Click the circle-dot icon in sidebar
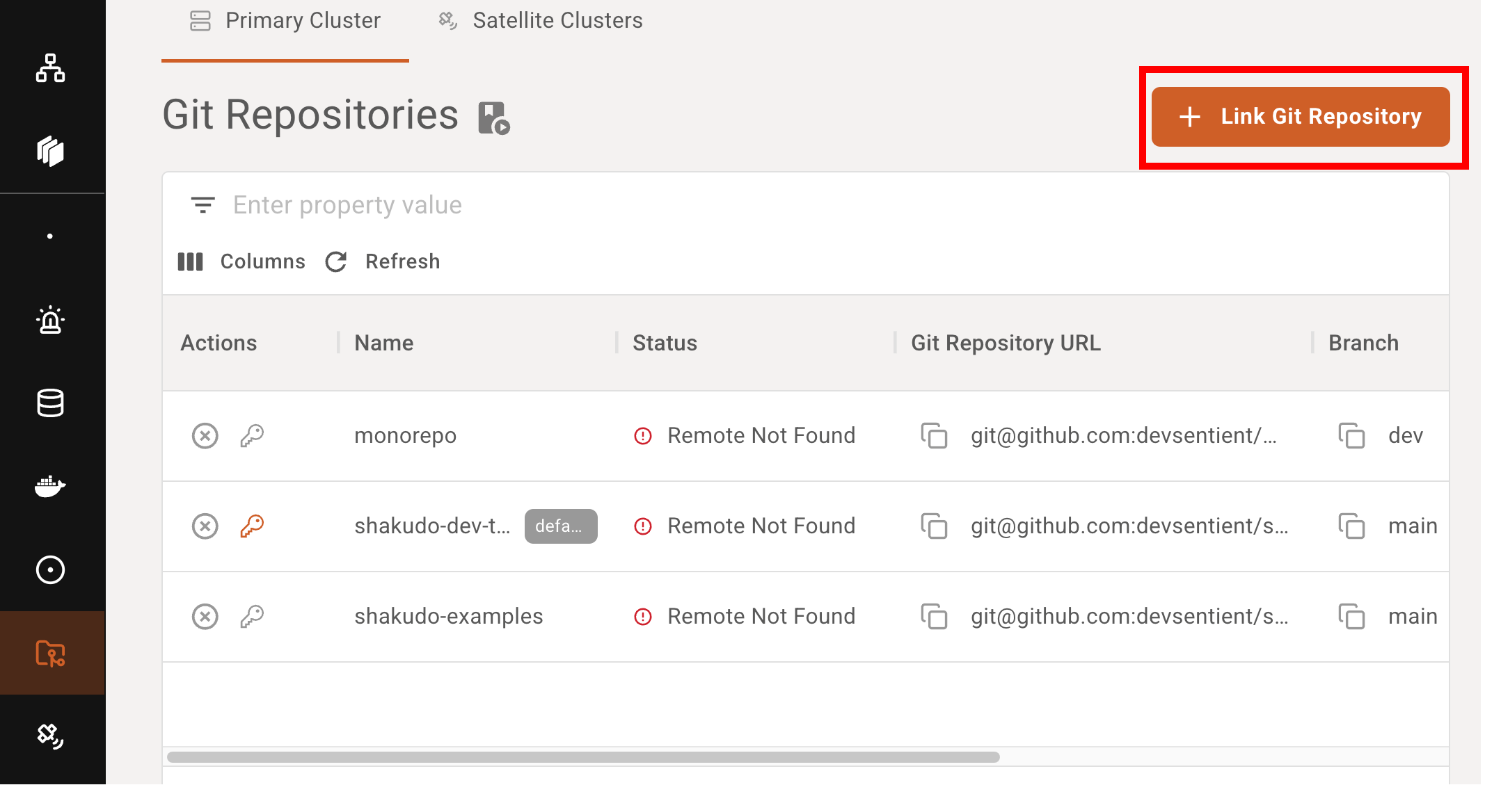 (x=50, y=570)
